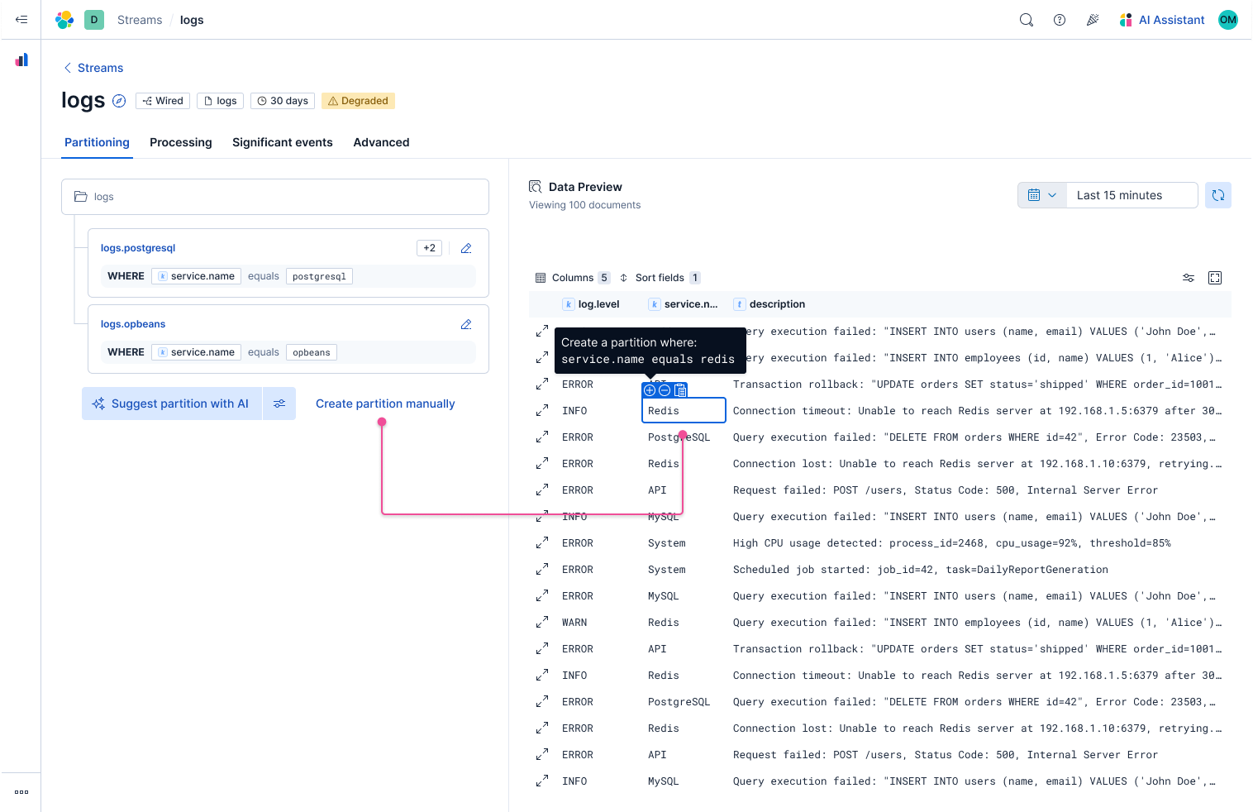Open the Last 15 minutes time range
The image size is (1253, 812).
click(x=1132, y=195)
